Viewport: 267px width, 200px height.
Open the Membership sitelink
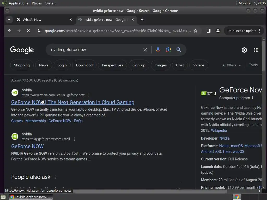(x=35, y=121)
